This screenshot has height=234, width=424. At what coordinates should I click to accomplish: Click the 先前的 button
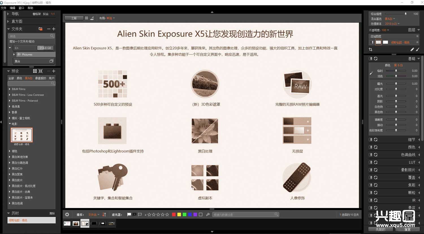pyautogui.click(x=380, y=229)
